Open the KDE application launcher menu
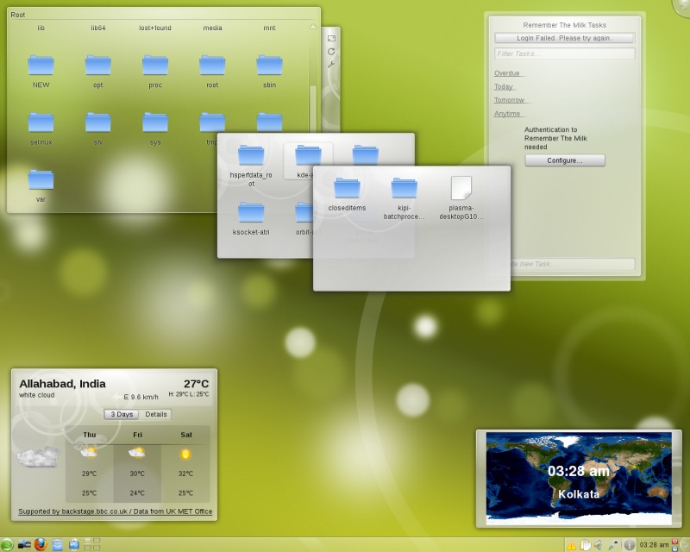The image size is (690, 552). [7, 545]
